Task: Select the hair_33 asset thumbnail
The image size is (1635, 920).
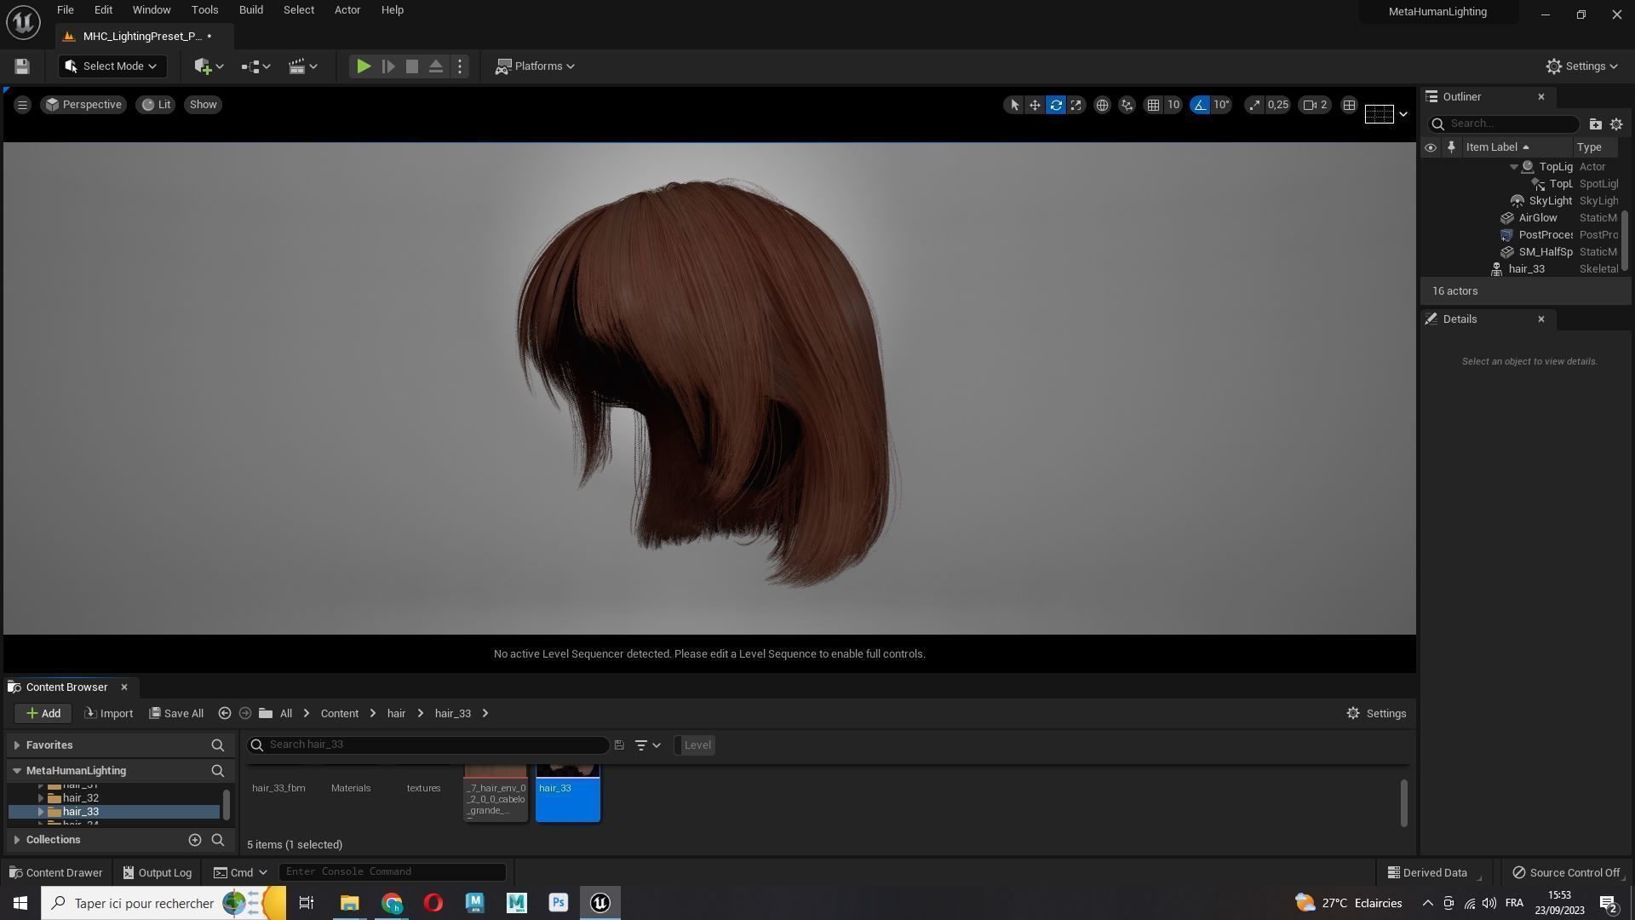Action: pyautogui.click(x=568, y=794)
